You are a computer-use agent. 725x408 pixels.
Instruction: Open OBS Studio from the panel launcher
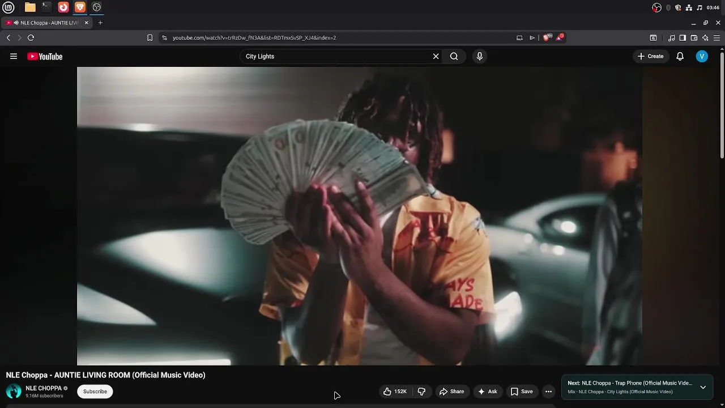[x=97, y=7]
